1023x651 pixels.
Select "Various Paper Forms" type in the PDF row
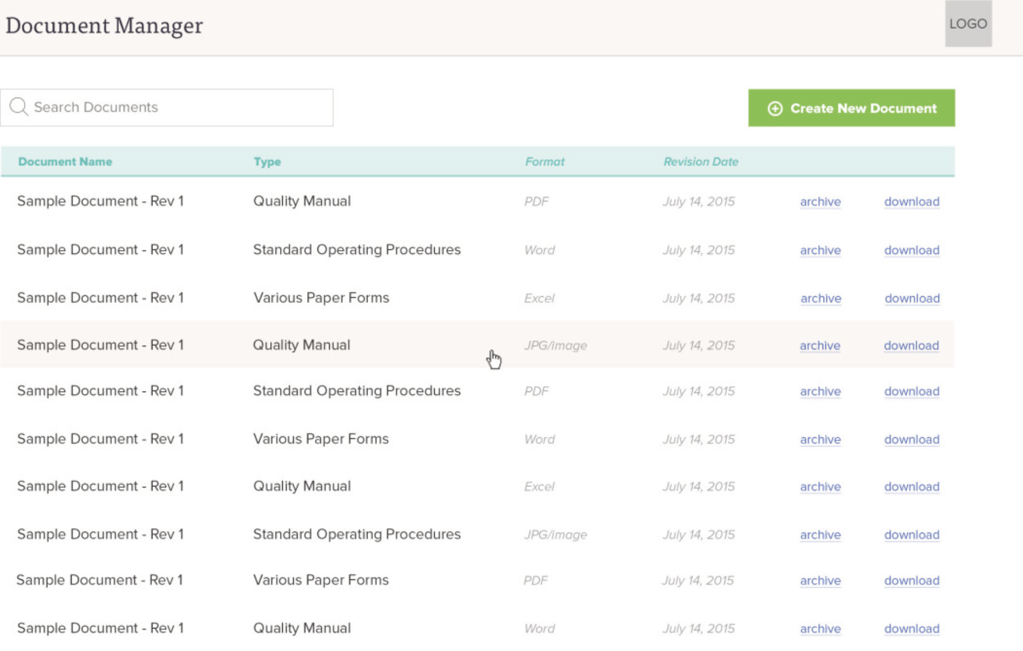coord(321,580)
